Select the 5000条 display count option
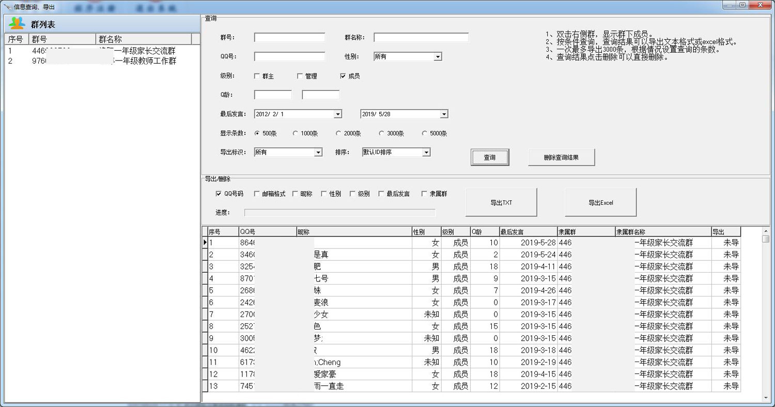Image resolution: width=775 pixels, height=407 pixels. pyautogui.click(x=424, y=133)
